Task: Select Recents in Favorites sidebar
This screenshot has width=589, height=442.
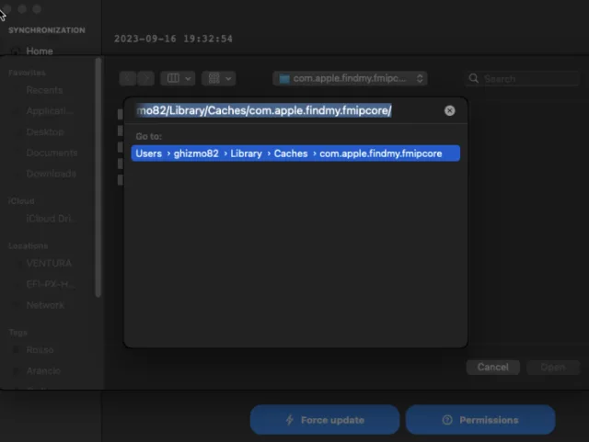Action: pyautogui.click(x=44, y=90)
